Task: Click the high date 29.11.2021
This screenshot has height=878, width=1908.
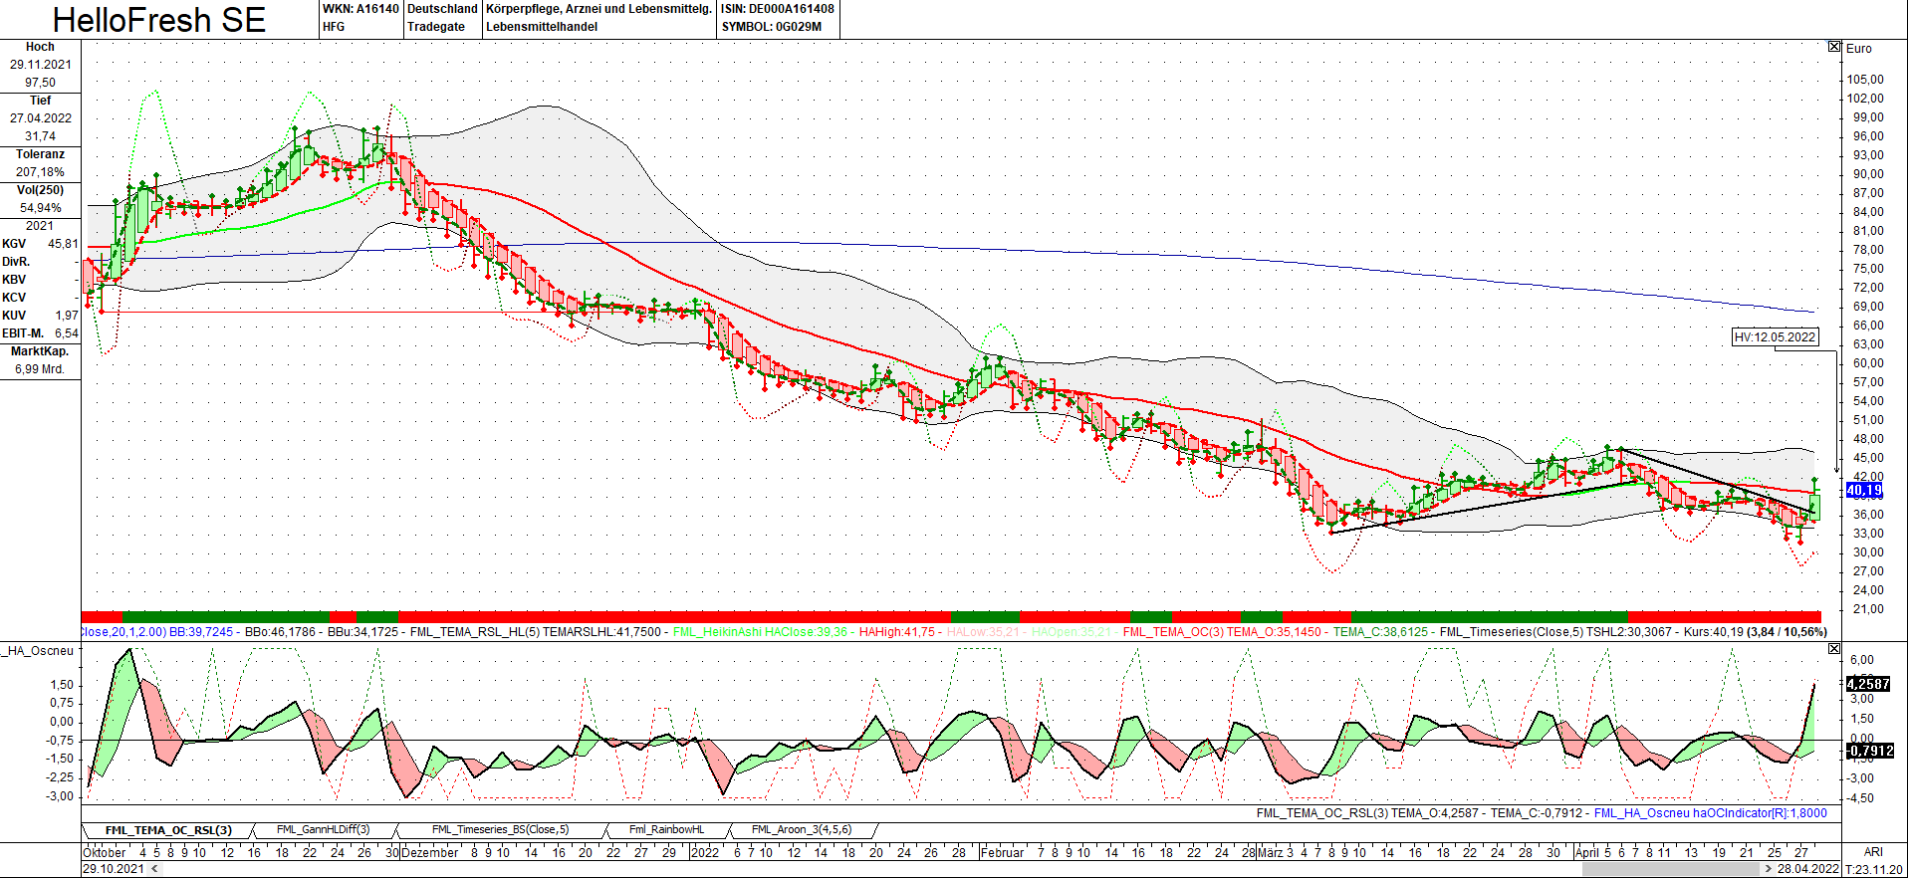Action: pos(41,65)
